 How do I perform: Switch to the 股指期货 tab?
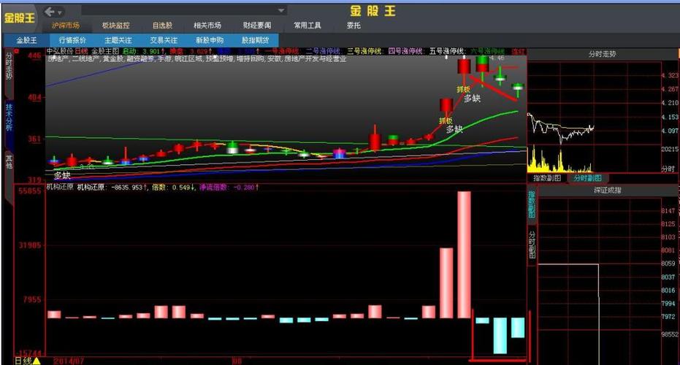256,40
